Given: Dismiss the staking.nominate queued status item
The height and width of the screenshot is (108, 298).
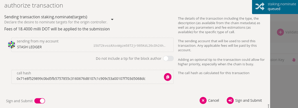Looking at the screenshot, I should [275, 7].
